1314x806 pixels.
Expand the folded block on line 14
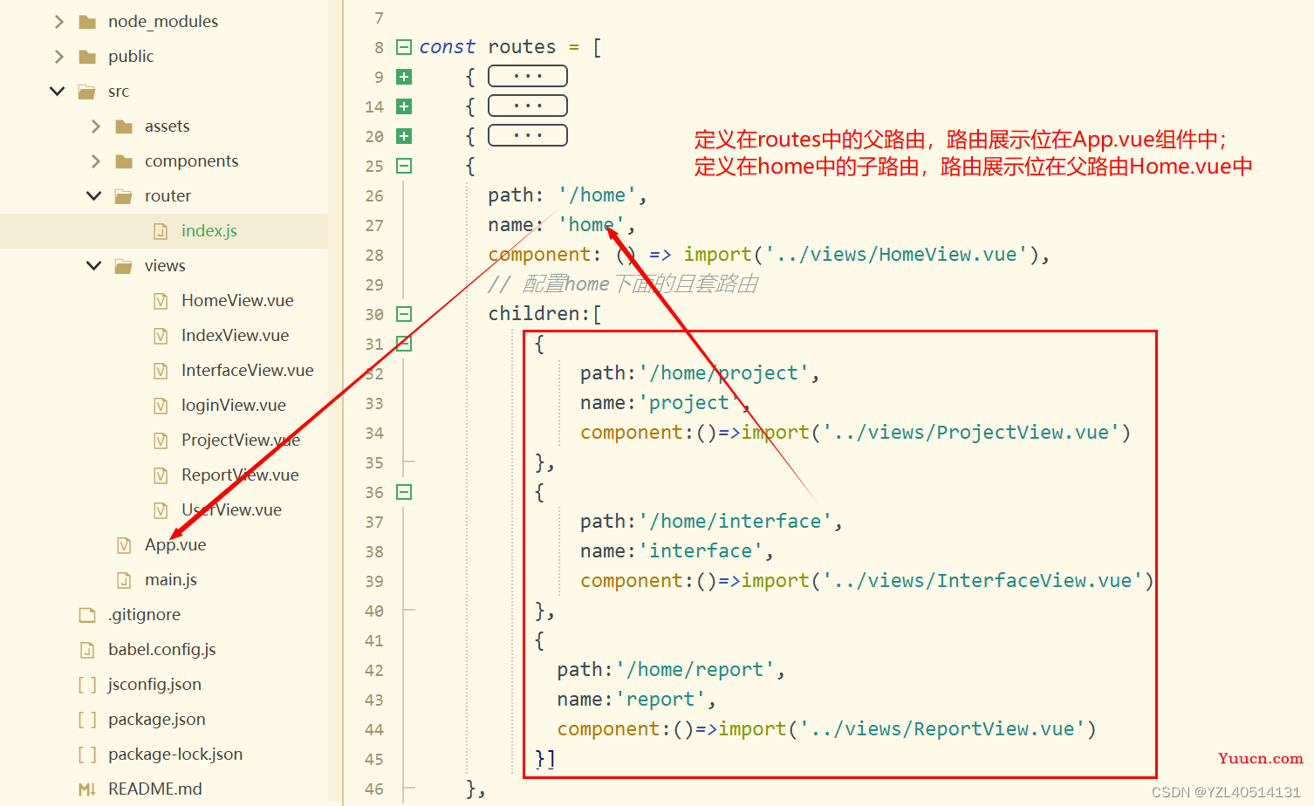click(404, 106)
